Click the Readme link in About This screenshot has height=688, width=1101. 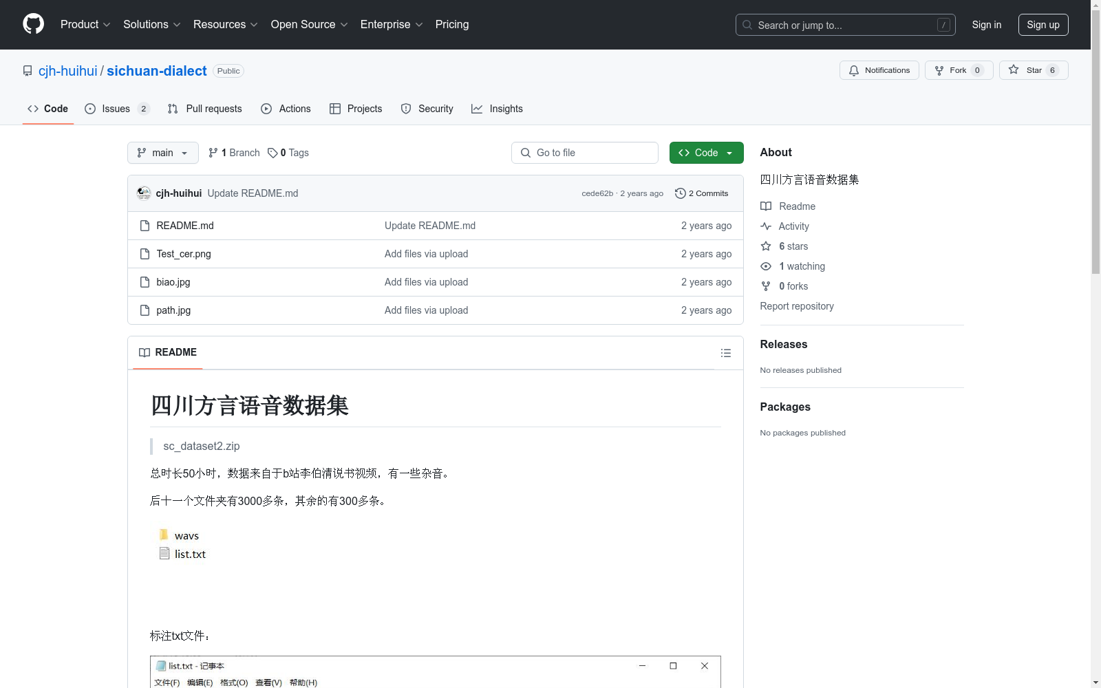tap(788, 206)
